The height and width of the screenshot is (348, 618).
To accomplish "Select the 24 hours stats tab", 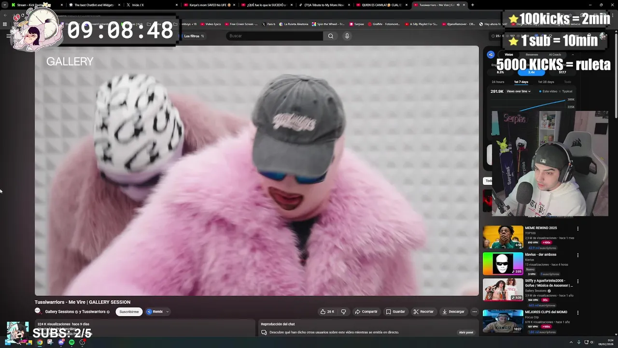I will click(498, 82).
